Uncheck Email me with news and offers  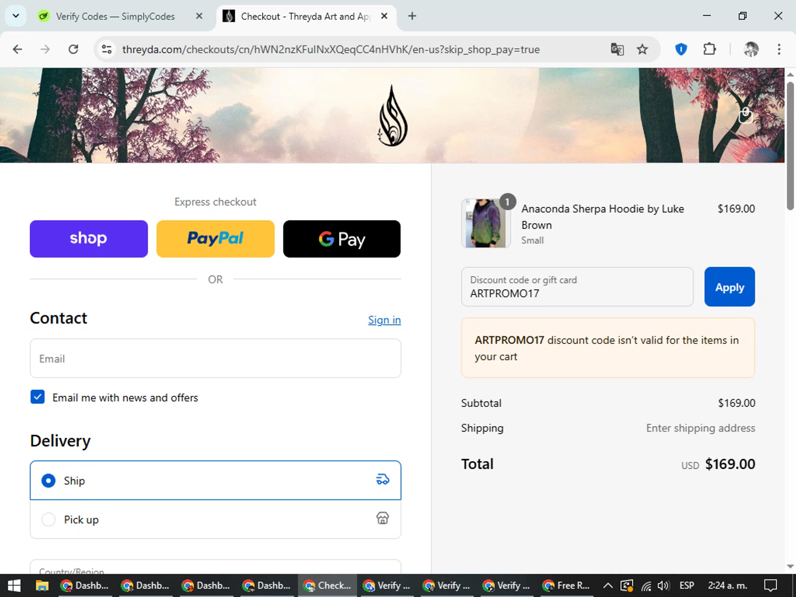[38, 397]
